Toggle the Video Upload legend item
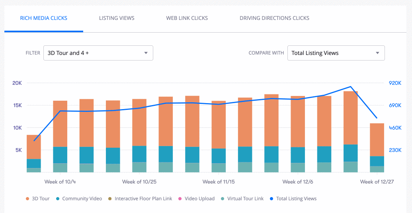 pyautogui.click(x=199, y=199)
